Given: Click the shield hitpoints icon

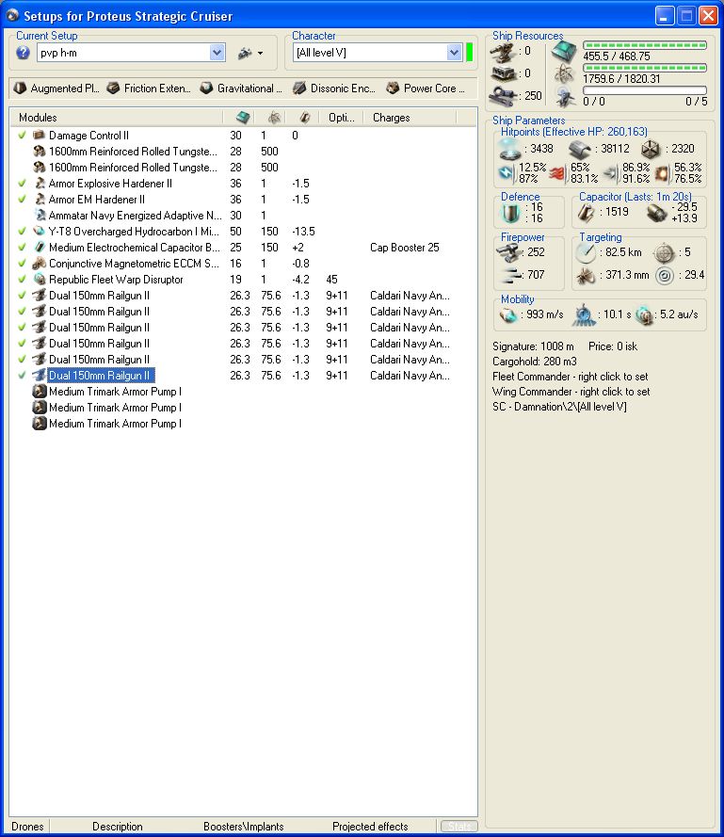Looking at the screenshot, I should pos(509,149).
